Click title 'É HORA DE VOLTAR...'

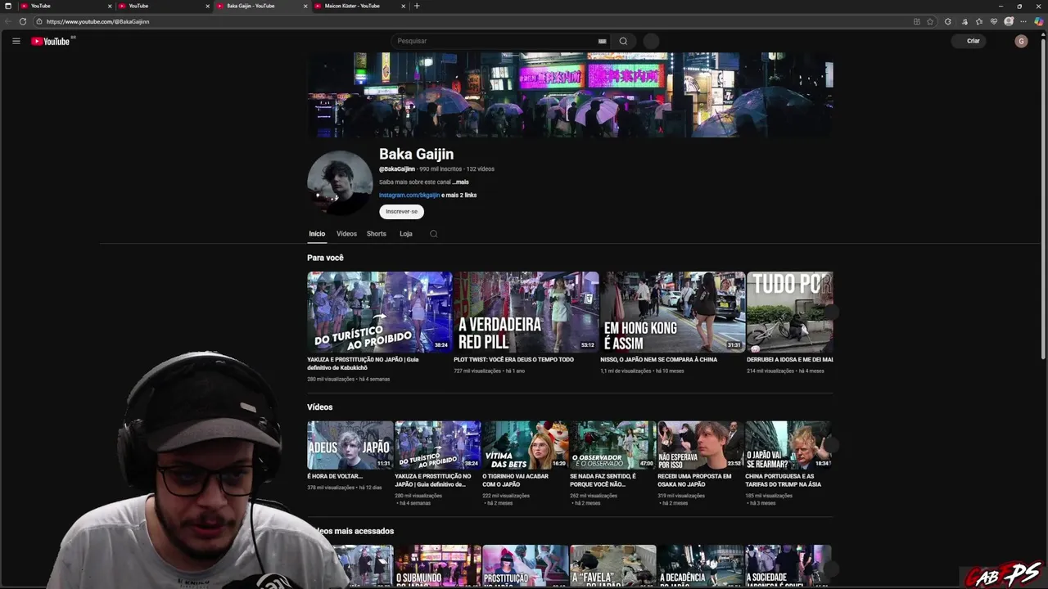335,476
